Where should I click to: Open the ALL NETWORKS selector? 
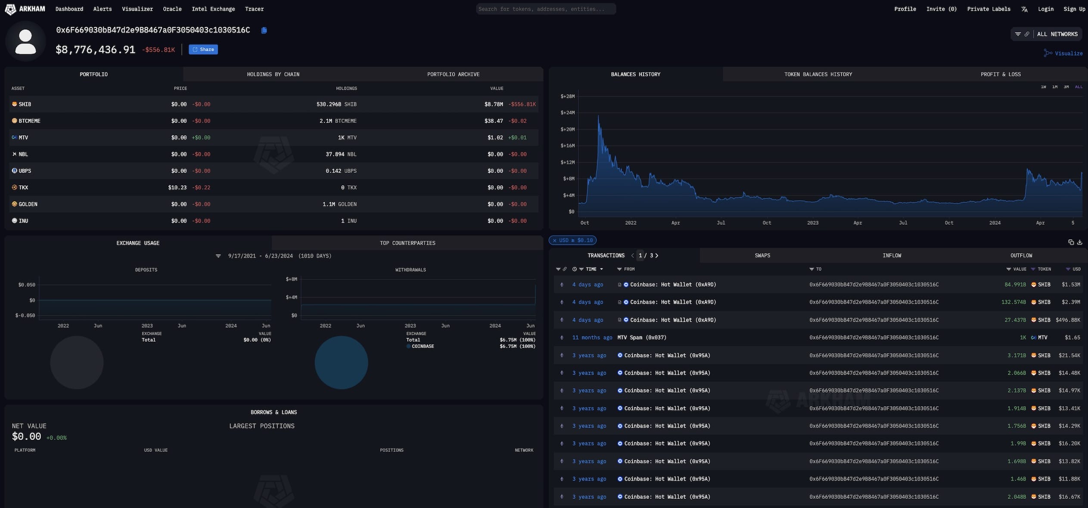point(1057,34)
